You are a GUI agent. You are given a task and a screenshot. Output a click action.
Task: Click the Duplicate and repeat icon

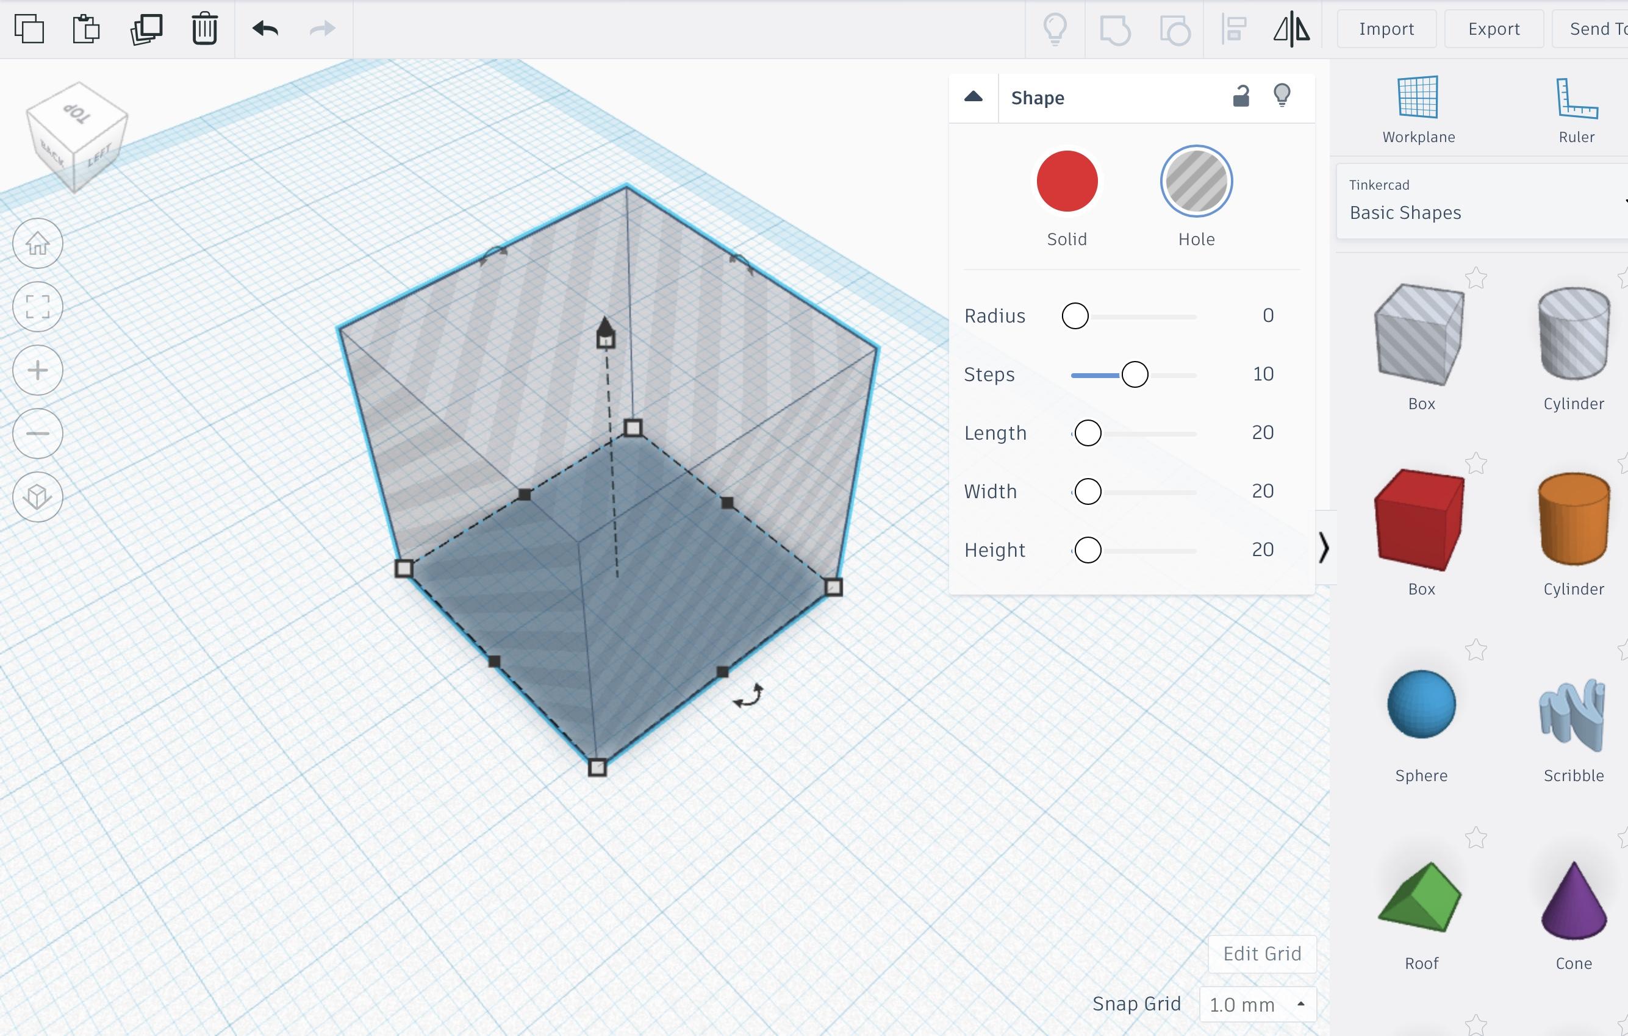click(146, 29)
